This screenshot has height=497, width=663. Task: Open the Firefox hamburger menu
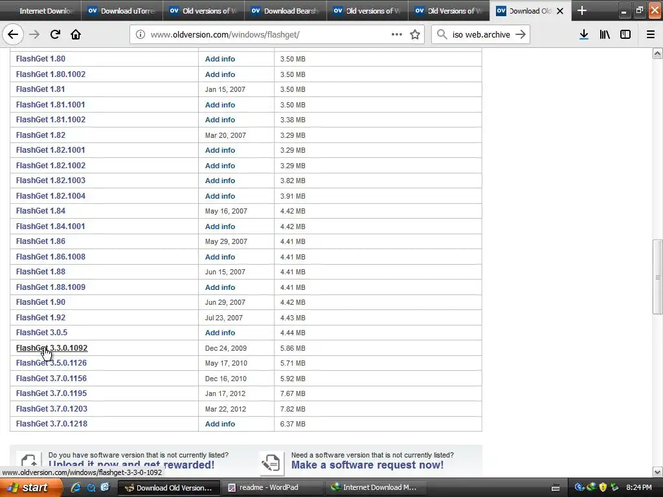pos(651,35)
